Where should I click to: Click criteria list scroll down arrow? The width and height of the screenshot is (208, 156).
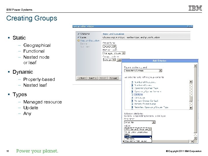[x=191, y=108]
